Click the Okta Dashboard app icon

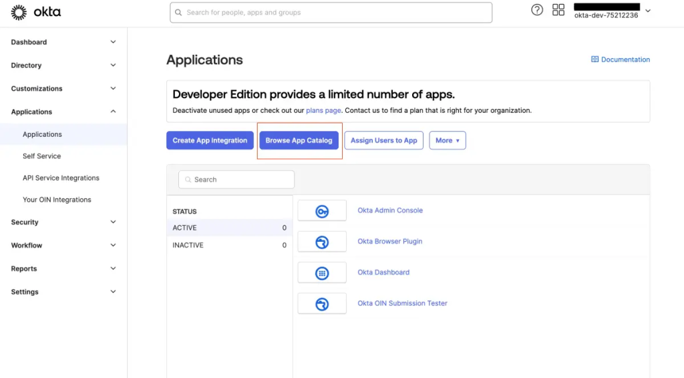(322, 273)
